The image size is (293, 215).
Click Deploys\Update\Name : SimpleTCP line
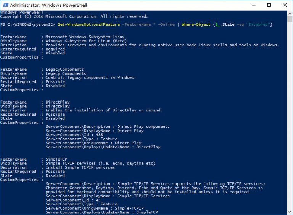pyautogui.click(x=102, y=212)
